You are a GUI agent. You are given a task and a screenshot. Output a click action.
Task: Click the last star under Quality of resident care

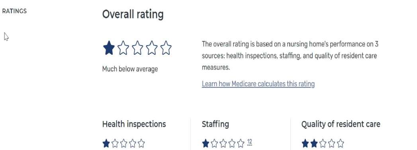pos(340,144)
